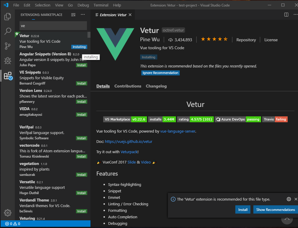The width and height of the screenshot is (298, 228).
Task: Open the Selection menu
Action: [x=43, y=5]
